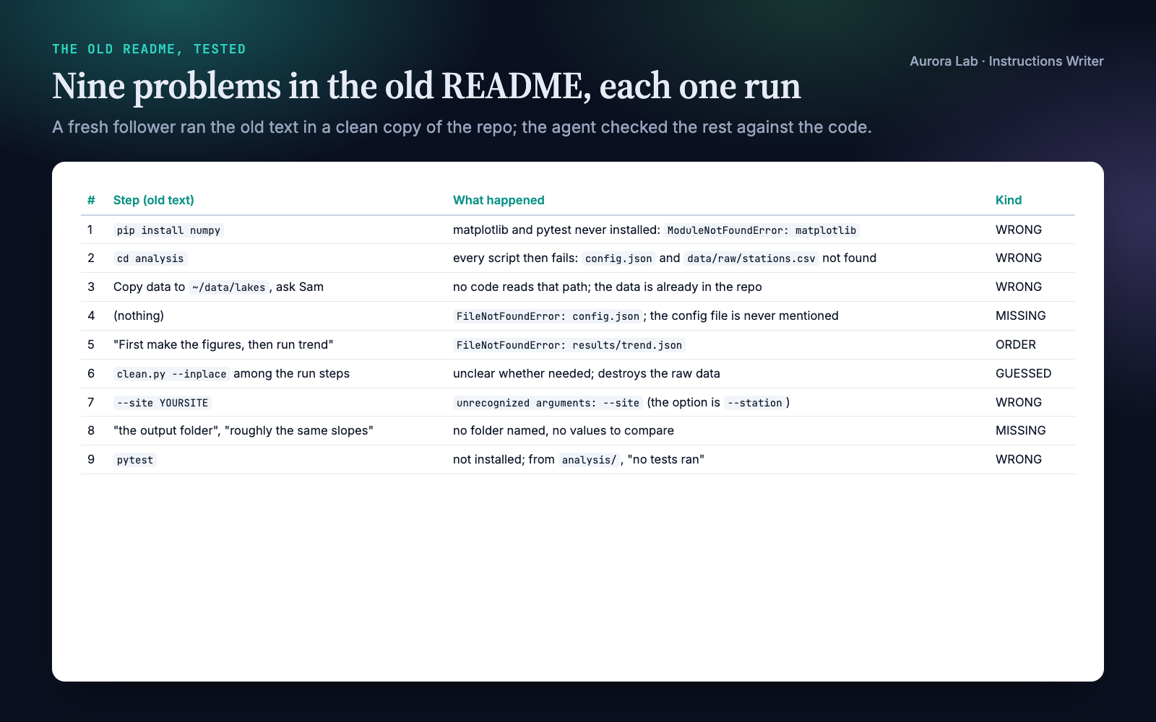Click 'unclear whether needed; destroys the raw data'
Screen dimensions: 1156x722
[x=587, y=373]
